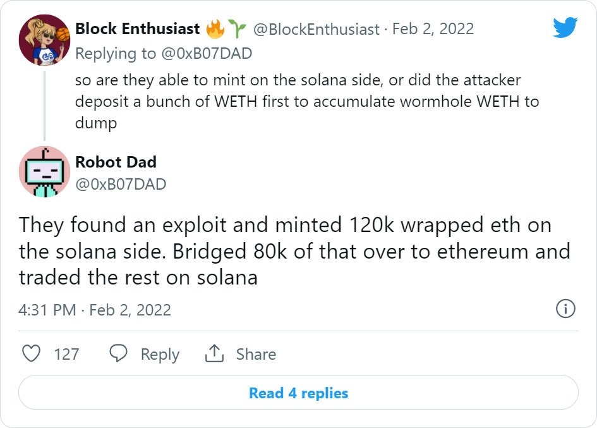
Task: Open the @0xB07DAD handle under Robot Dad
Action: pos(121,184)
